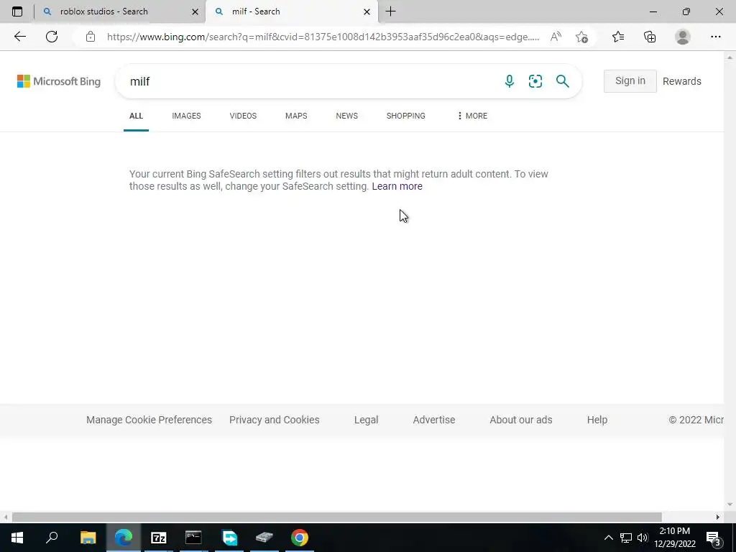Open Edge Settings and more menu
Viewport: 736px width, 552px height.
tap(715, 37)
